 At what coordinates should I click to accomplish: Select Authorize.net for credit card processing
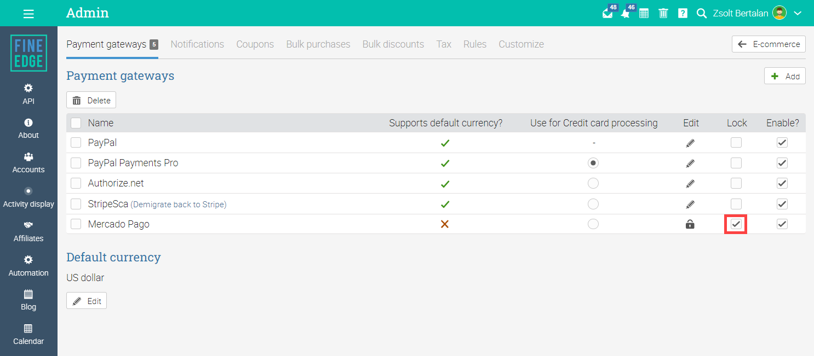pos(593,183)
